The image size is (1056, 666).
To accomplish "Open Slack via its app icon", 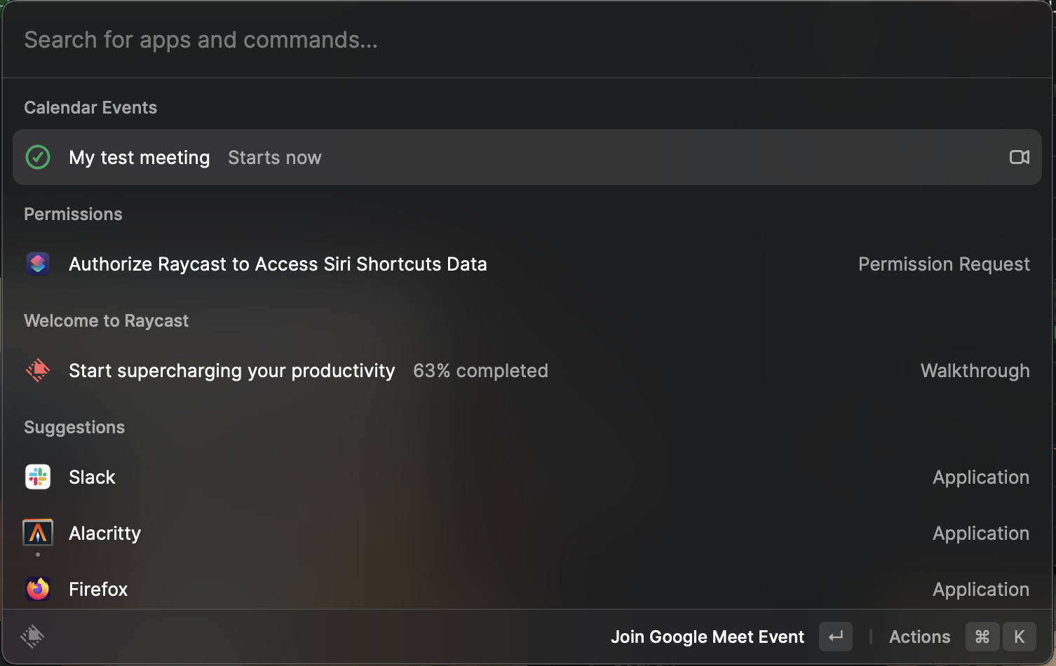I will pos(38,477).
